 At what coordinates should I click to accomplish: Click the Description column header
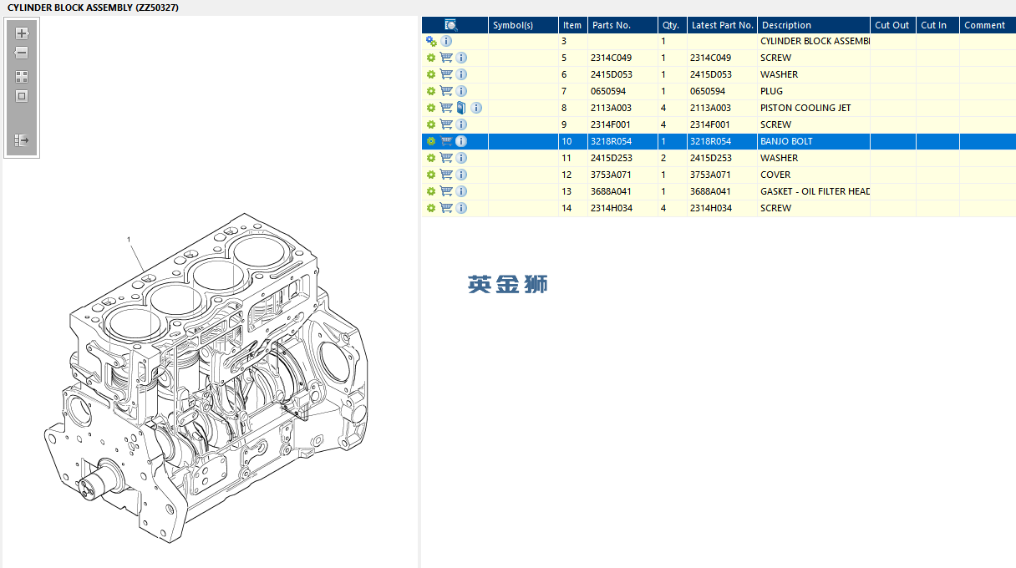click(815, 25)
